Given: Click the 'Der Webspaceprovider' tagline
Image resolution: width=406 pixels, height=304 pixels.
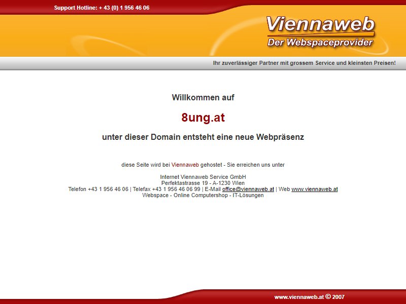Looking at the screenshot, I should pos(320,43).
